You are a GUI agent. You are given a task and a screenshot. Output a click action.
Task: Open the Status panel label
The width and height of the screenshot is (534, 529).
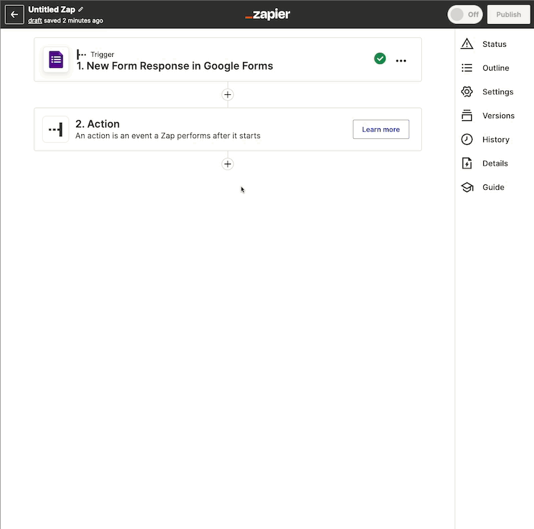pyautogui.click(x=494, y=44)
